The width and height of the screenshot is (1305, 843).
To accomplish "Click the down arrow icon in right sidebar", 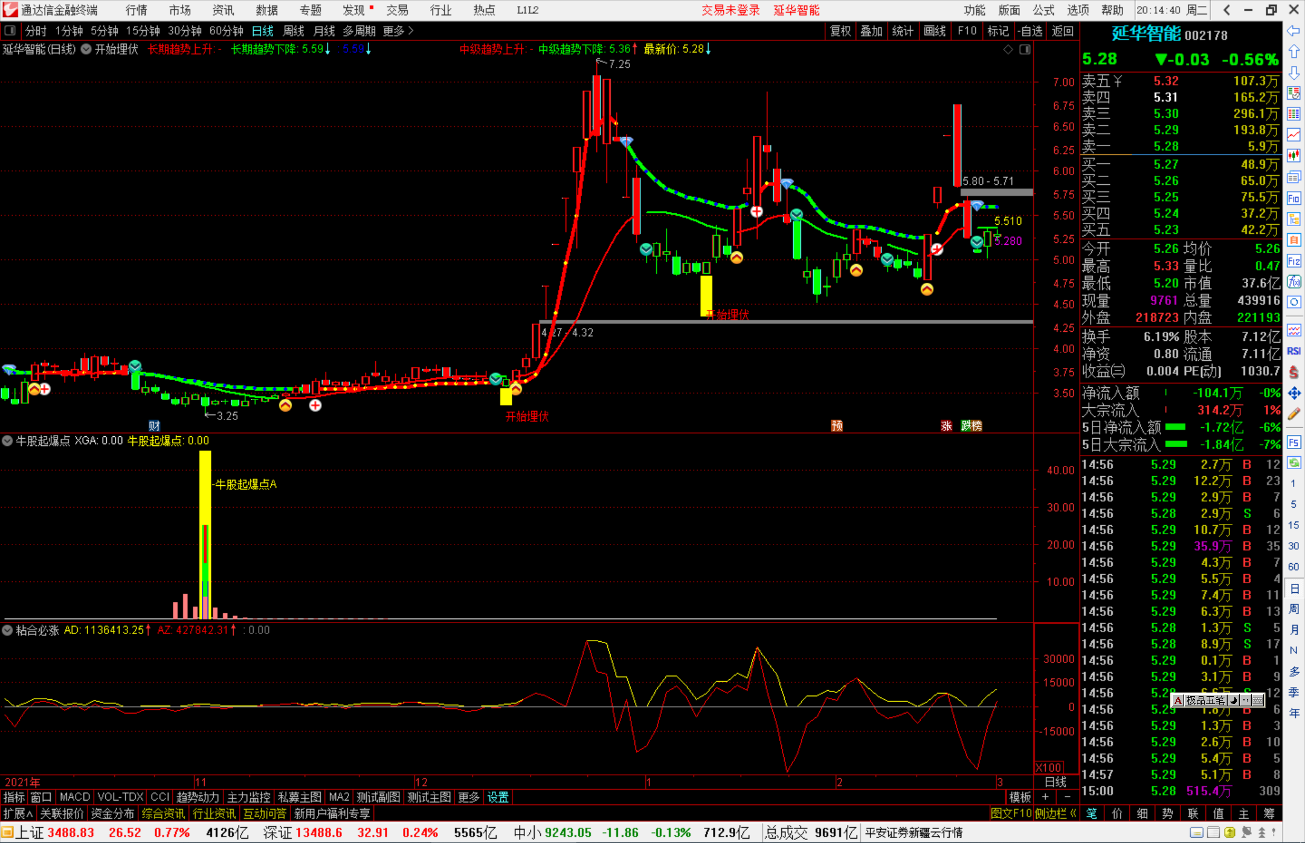I will pyautogui.click(x=1294, y=73).
